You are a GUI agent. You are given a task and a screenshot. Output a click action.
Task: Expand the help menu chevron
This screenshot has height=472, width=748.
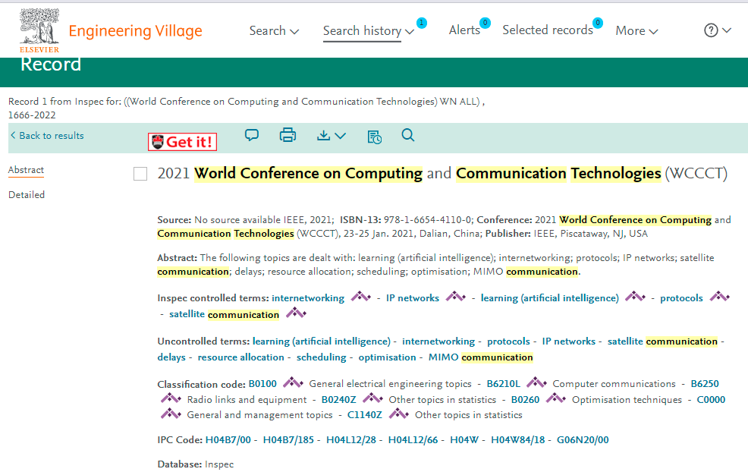coord(727,30)
